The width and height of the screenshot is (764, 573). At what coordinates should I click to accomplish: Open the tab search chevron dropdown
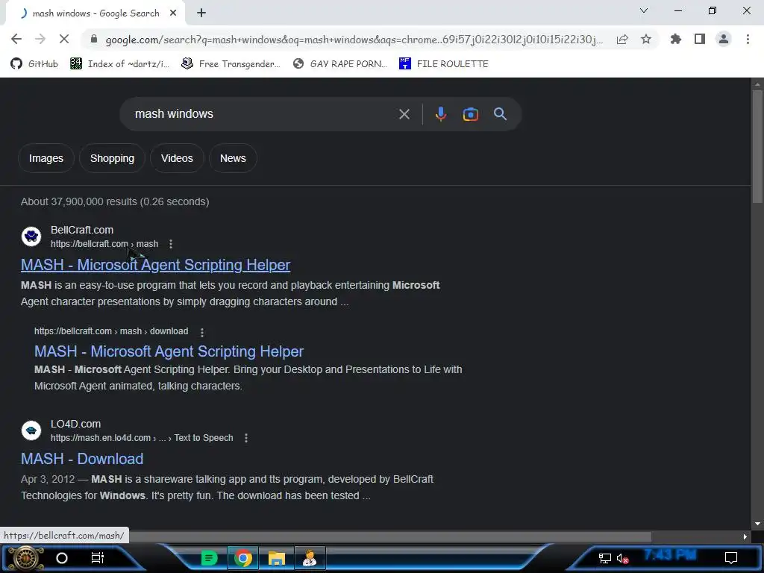(644, 10)
